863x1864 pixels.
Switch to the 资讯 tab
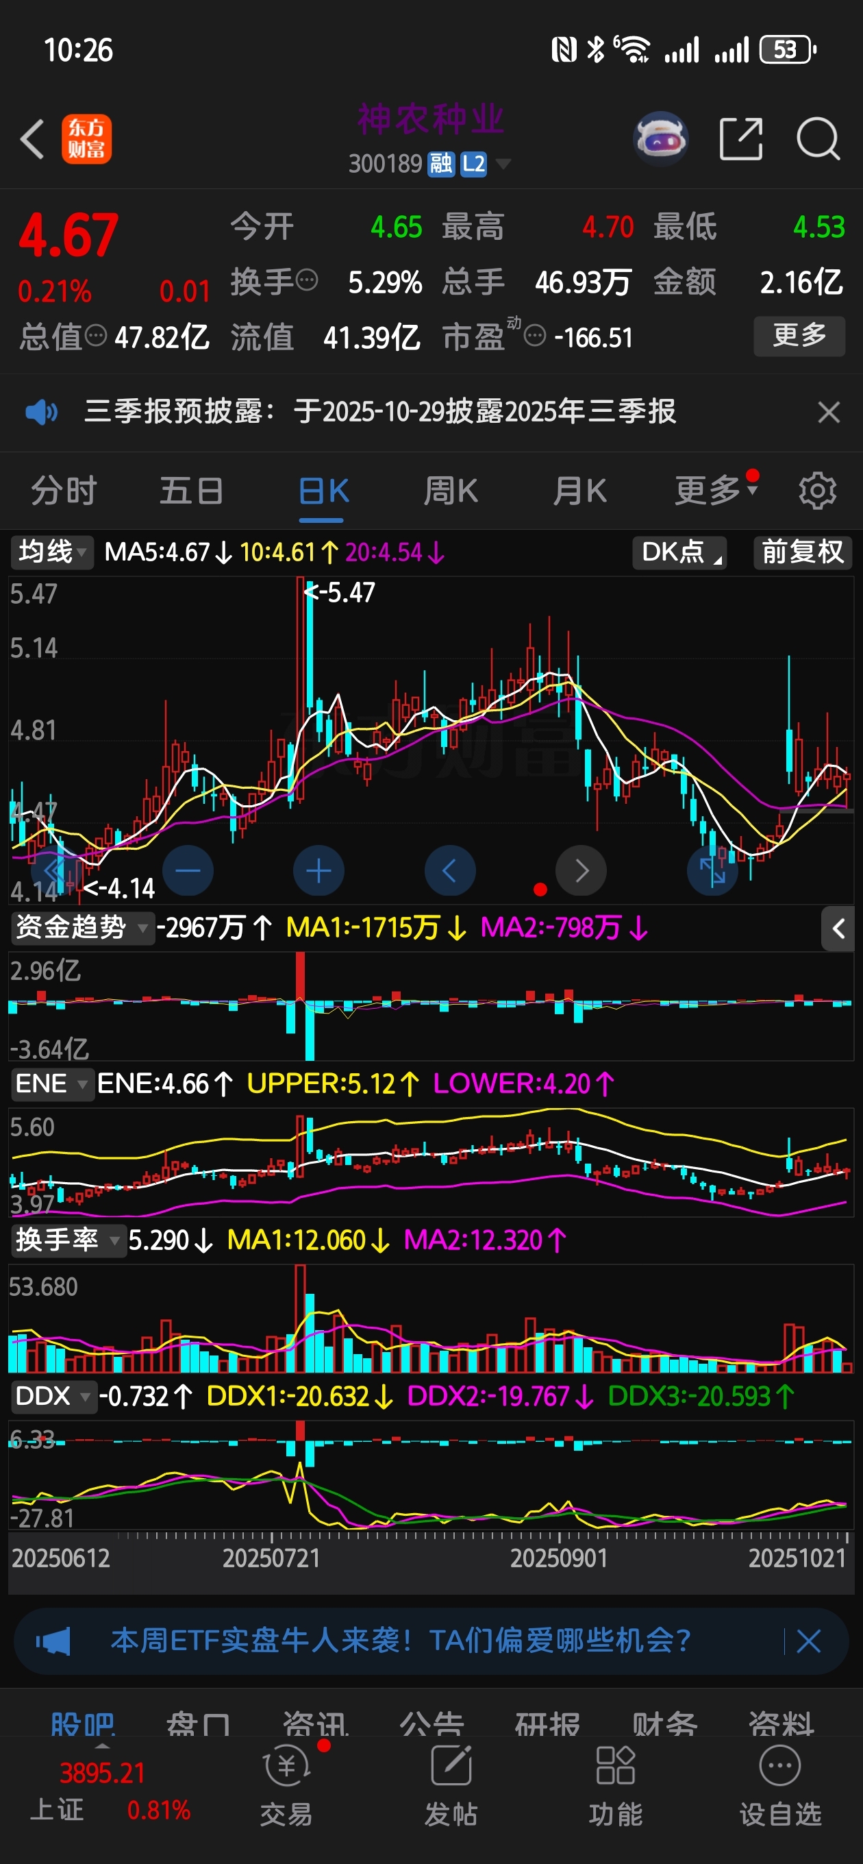[315, 1725]
